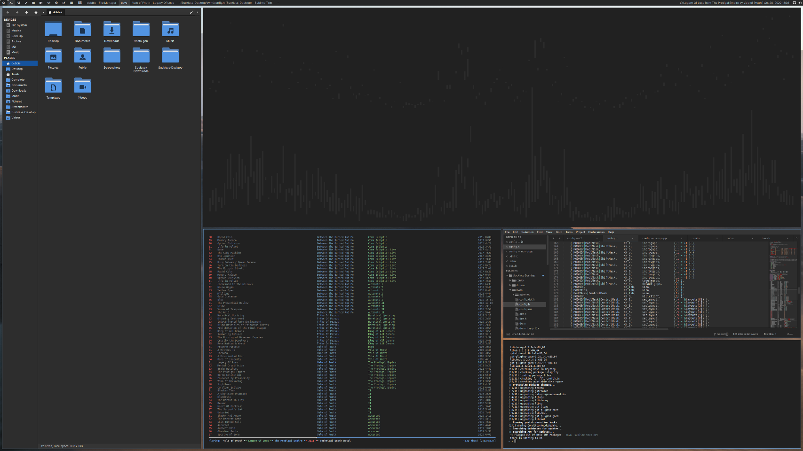Viewport: 803px width, 451px height.
Task: Click the C++ syntax selector in status bar
Action: 789,334
